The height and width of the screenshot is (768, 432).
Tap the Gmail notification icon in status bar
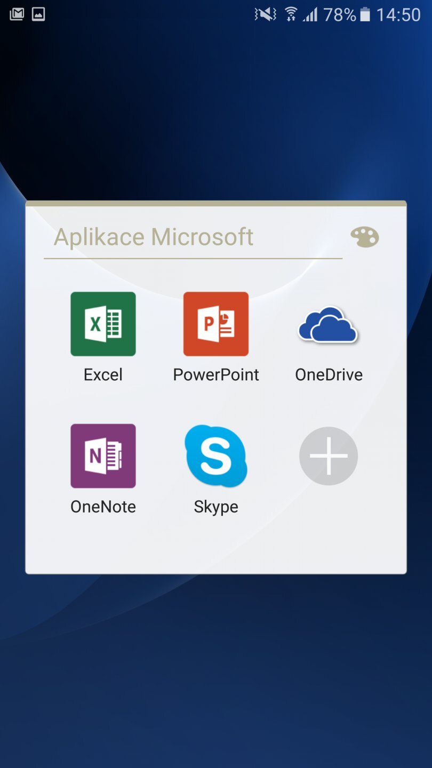(17, 14)
